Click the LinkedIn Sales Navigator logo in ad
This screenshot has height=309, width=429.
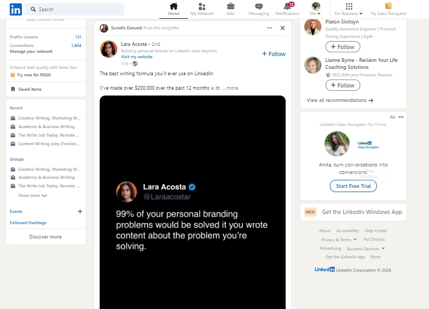tap(368, 145)
